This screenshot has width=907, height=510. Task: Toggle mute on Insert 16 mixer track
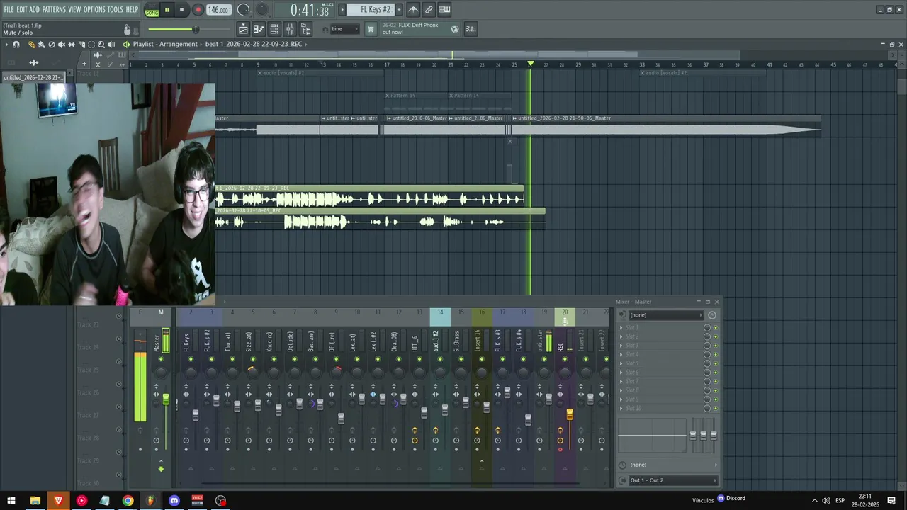482,359
